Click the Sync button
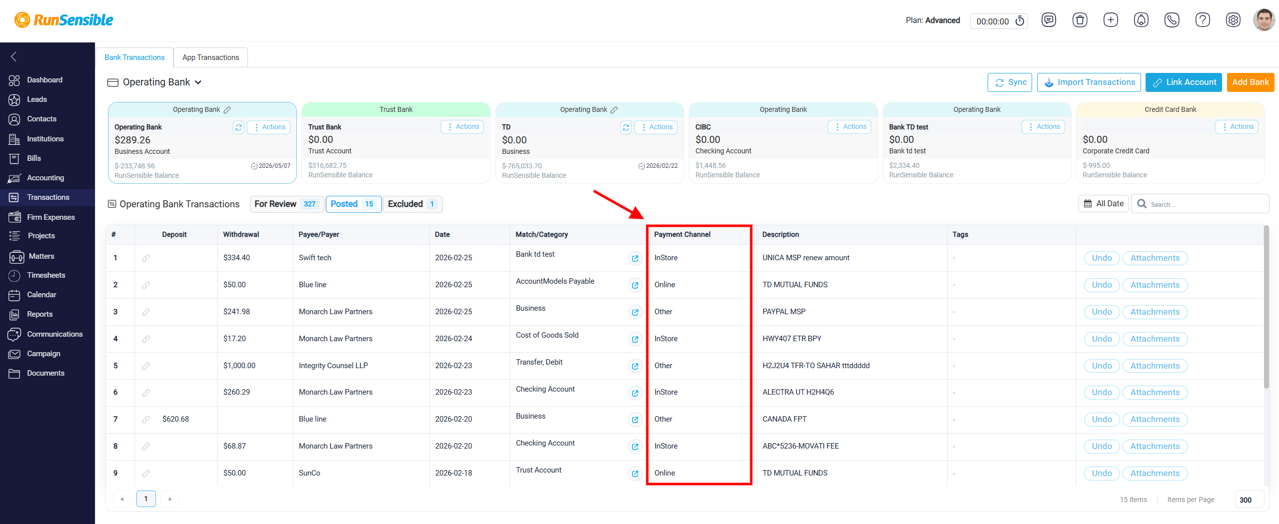 (1010, 82)
